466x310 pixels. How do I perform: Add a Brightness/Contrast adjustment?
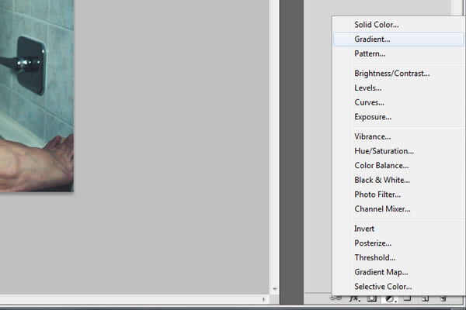tap(391, 74)
